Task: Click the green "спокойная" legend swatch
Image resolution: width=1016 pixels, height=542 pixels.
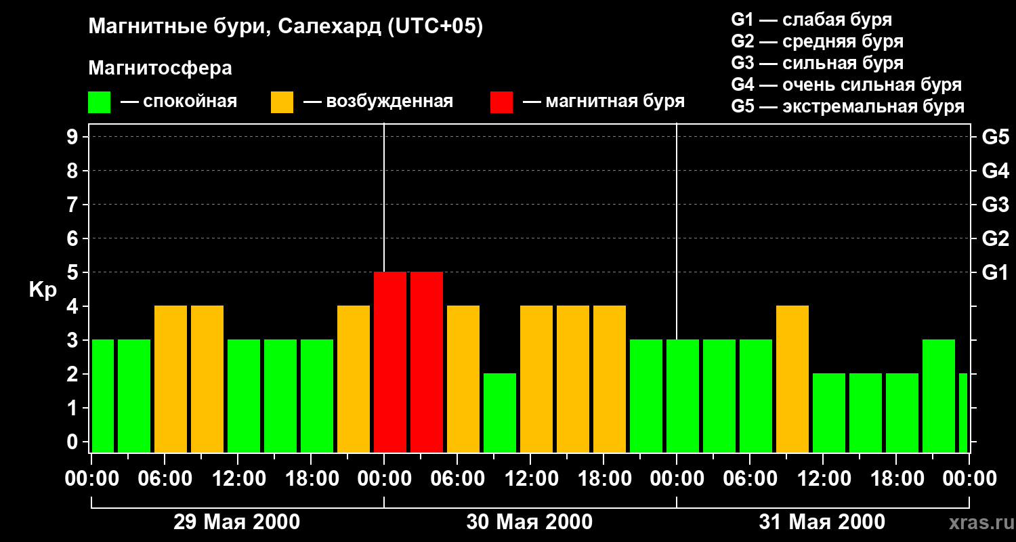Action: coord(99,102)
